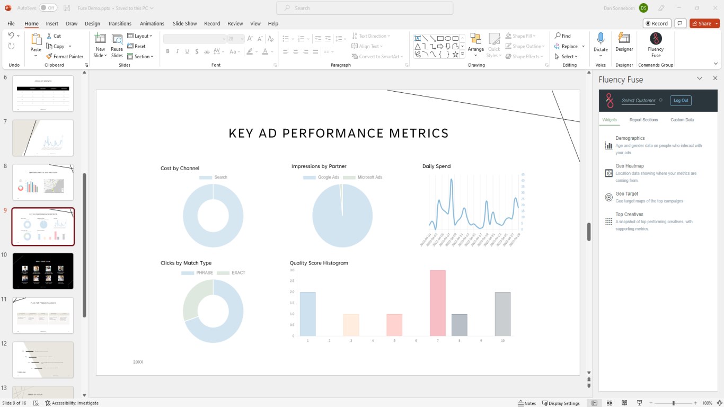Screen dimensions: 724x407
Task: Switch to Reading View in status bar
Action: coord(624,403)
